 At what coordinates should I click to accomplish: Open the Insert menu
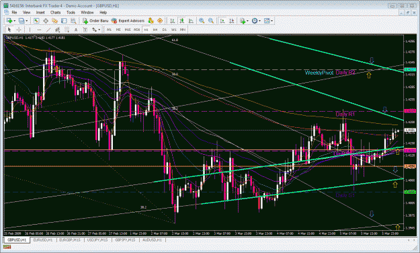[x=40, y=12]
